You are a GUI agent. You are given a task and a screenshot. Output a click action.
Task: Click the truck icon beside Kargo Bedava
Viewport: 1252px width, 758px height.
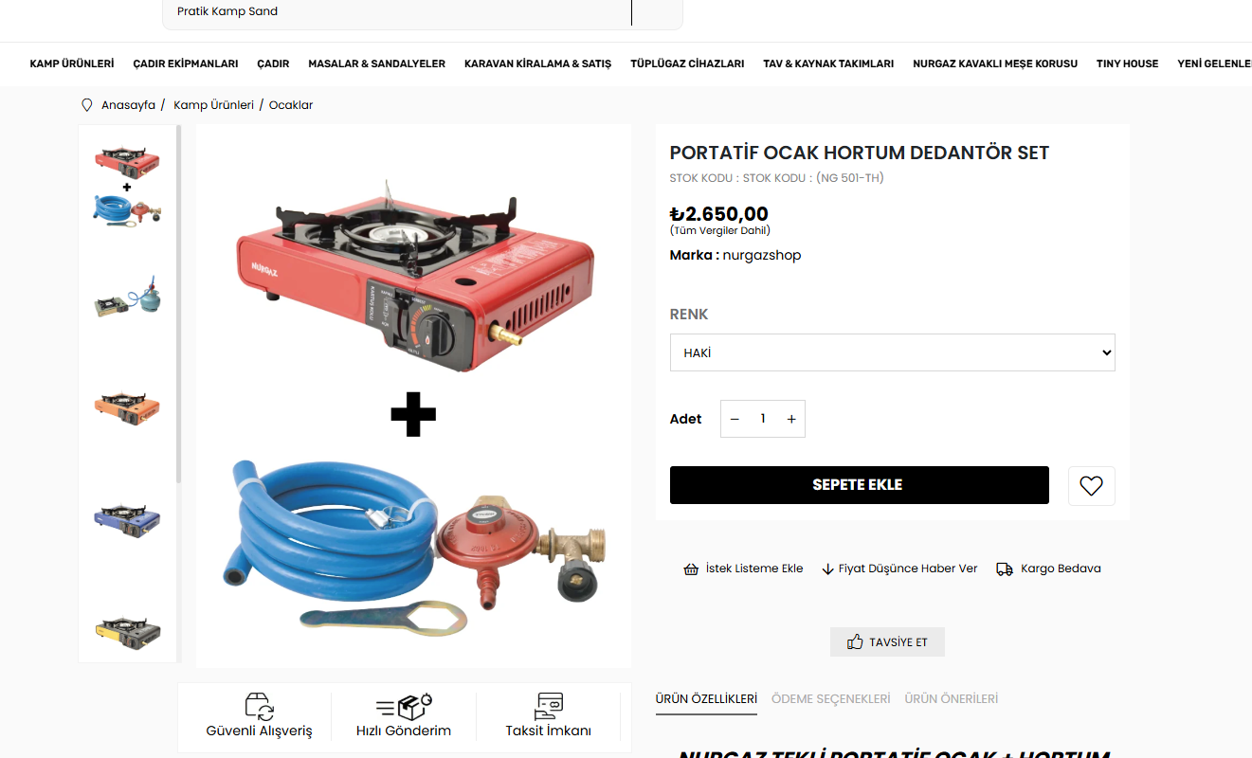(1005, 568)
